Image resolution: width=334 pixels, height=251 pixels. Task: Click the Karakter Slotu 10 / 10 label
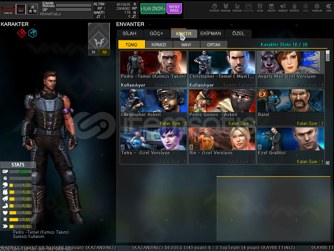tap(284, 44)
